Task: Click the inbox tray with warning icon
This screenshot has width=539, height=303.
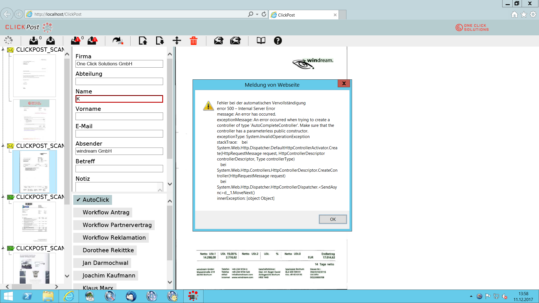Action: point(76,41)
